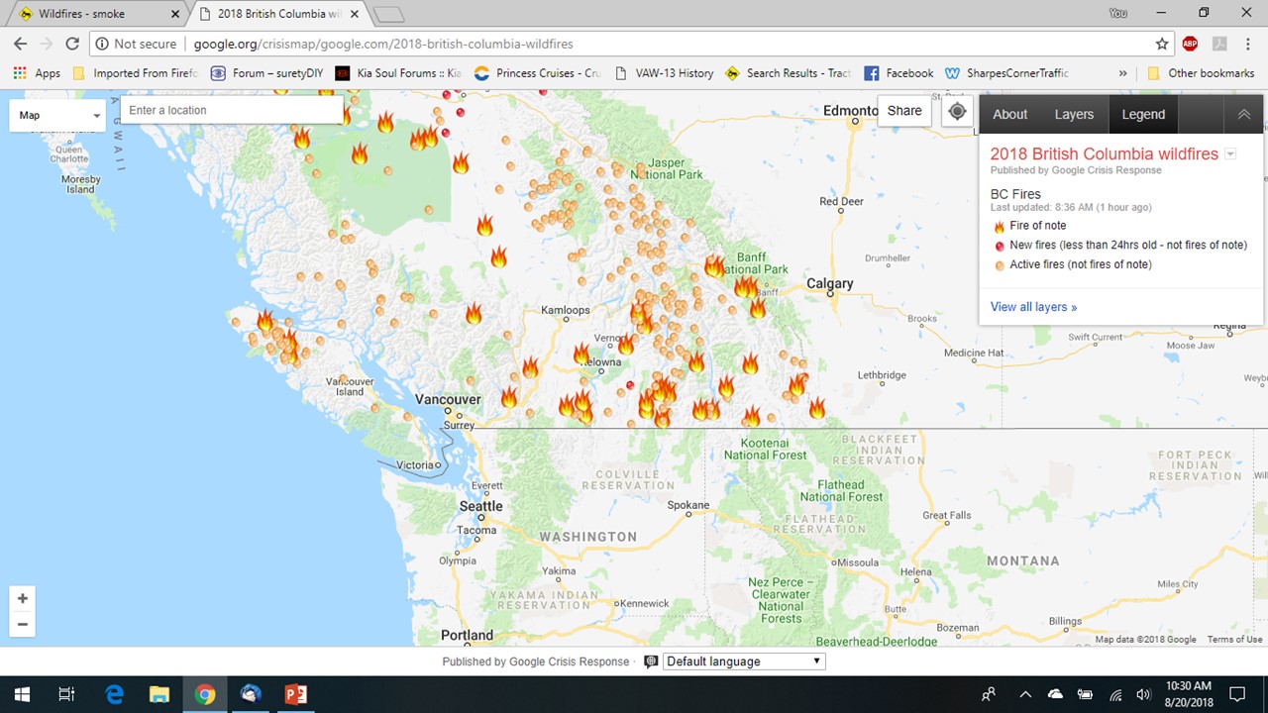The image size is (1268, 713).
Task: Open the Map type dropdown
Action: point(57,115)
